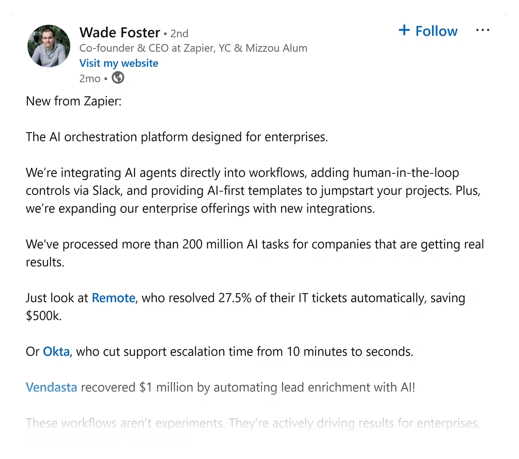Click the Wade Foster author name
Image resolution: width=519 pixels, height=459 pixels.
tap(120, 32)
